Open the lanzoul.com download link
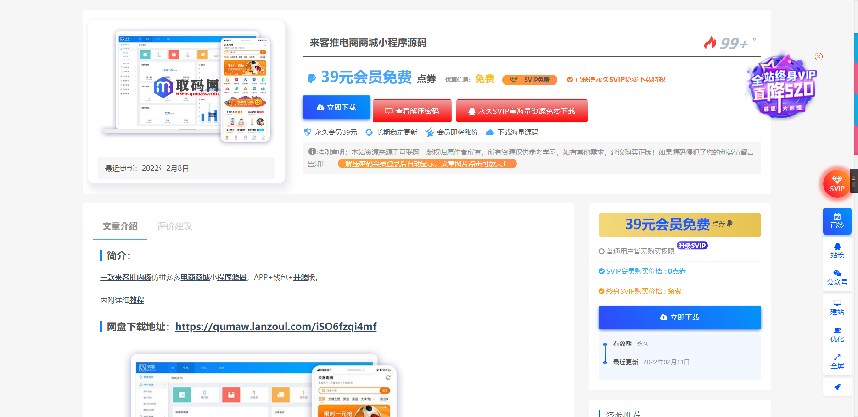The width and height of the screenshot is (858, 417). click(x=276, y=326)
